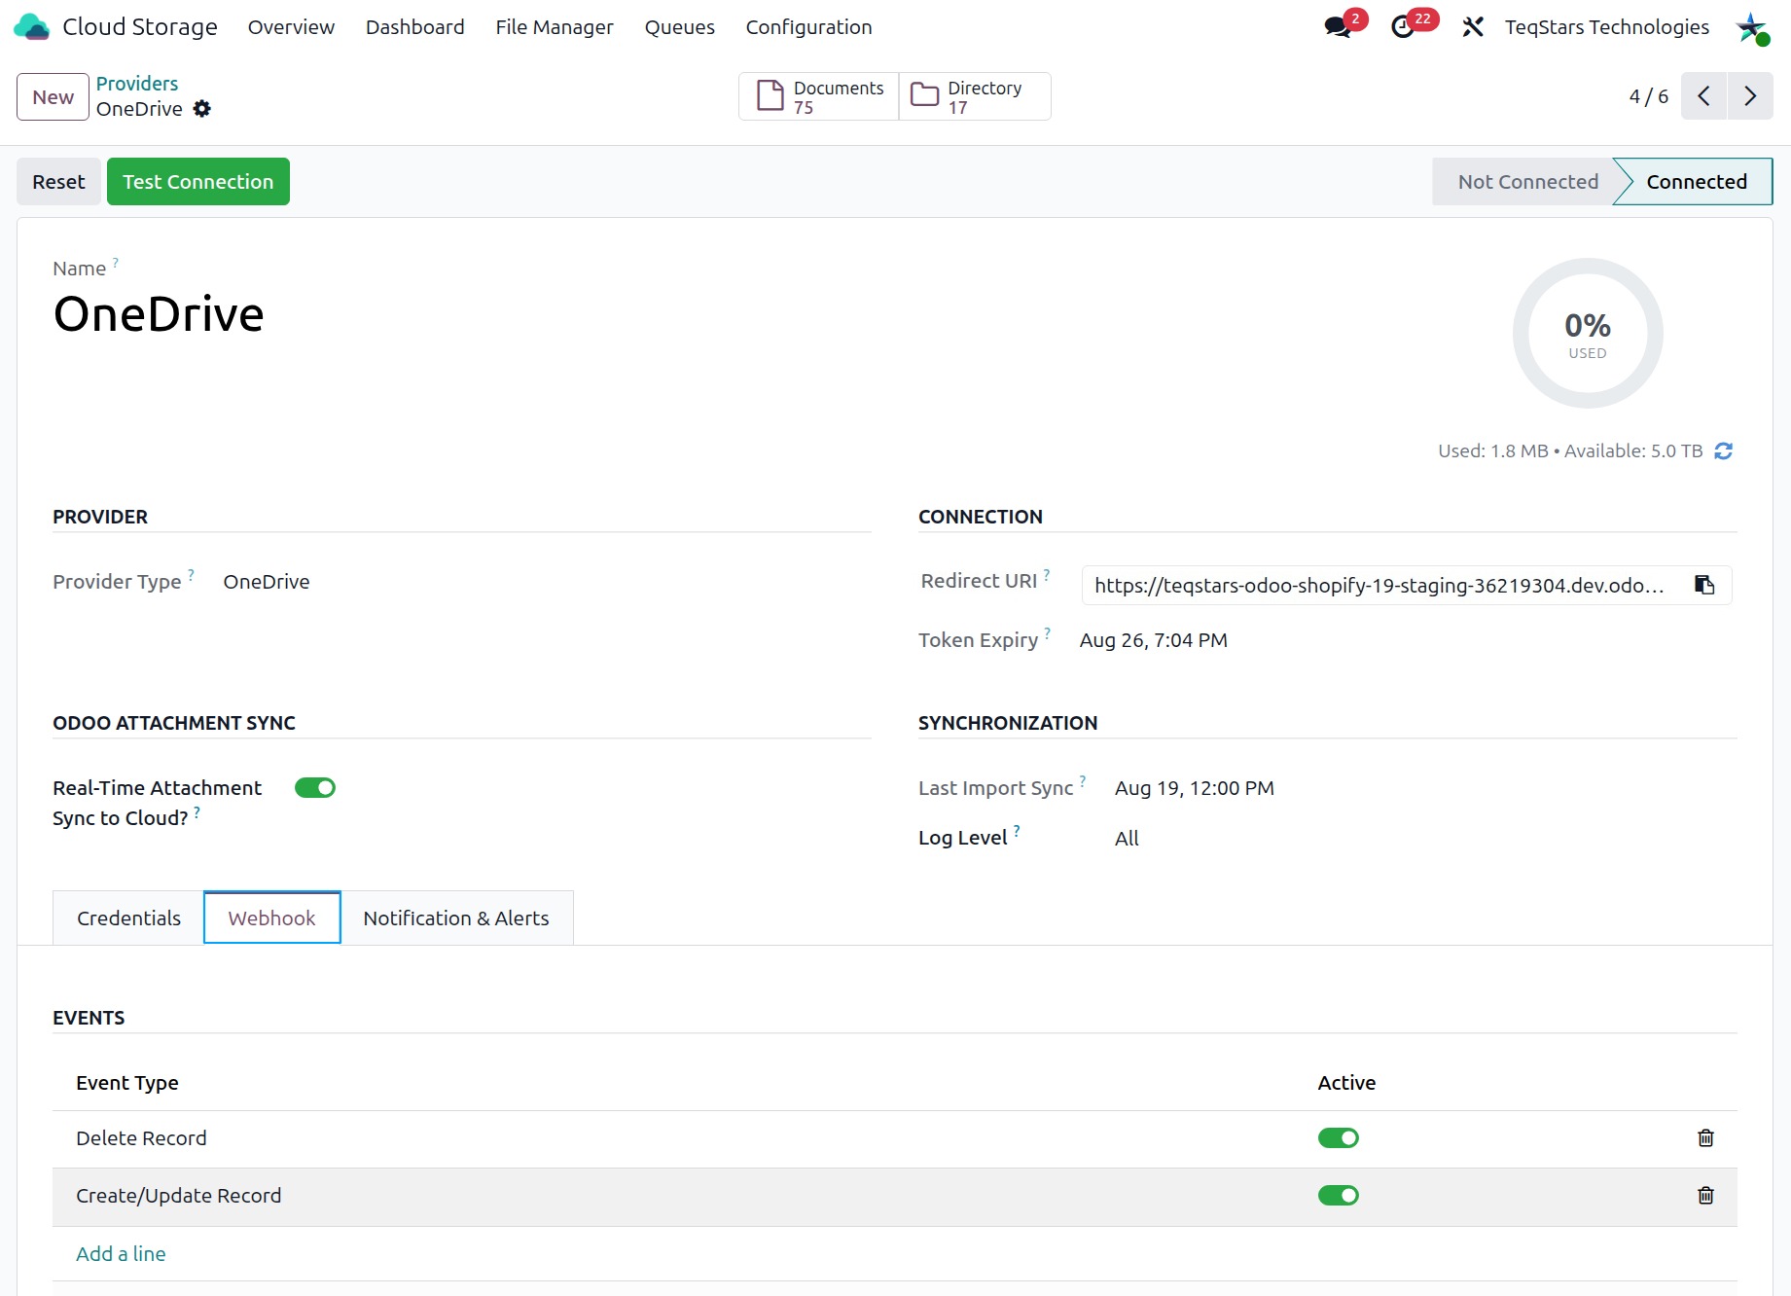Viewport: 1791px width, 1296px height.
Task: Open the Configuration menu
Action: [x=809, y=27]
